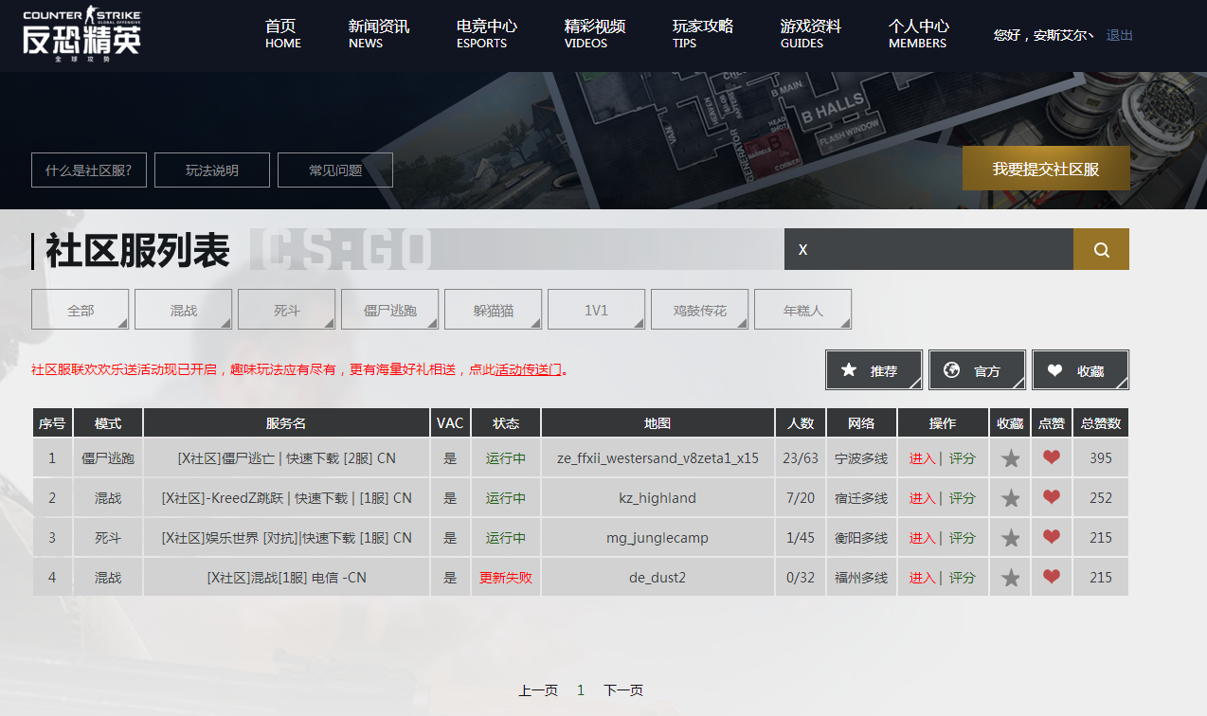Switch to the 全部 filter tab

tap(80, 309)
